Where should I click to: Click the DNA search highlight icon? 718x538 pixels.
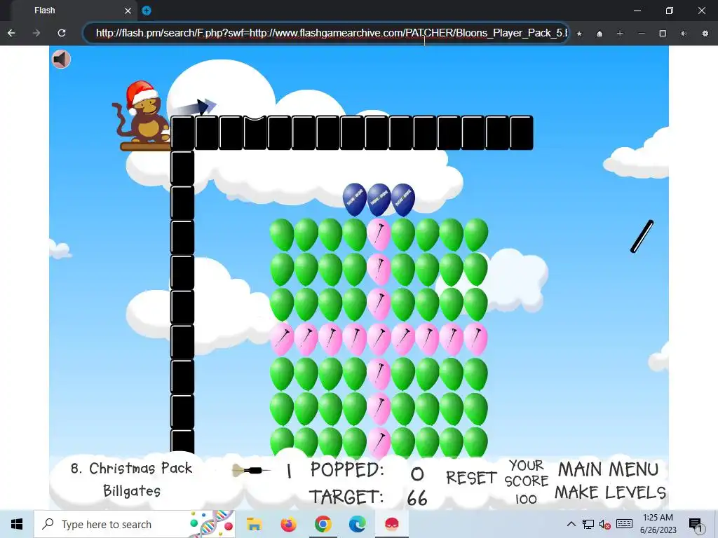[212, 524]
